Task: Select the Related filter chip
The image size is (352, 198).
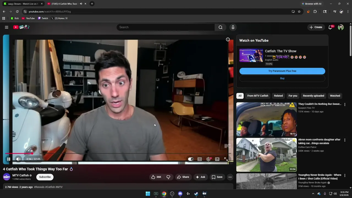Action: [x=278, y=96]
